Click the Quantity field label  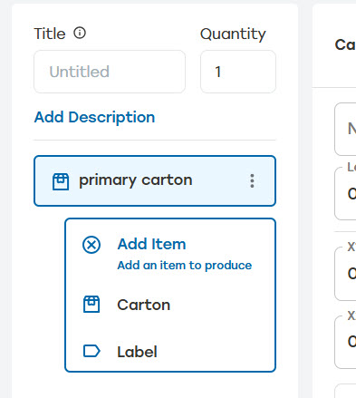tap(233, 34)
